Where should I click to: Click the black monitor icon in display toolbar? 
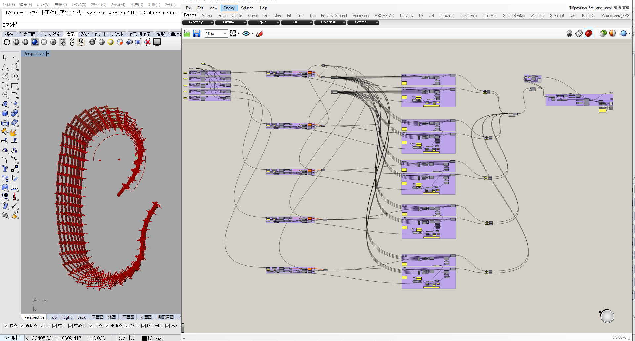pyautogui.click(x=157, y=42)
